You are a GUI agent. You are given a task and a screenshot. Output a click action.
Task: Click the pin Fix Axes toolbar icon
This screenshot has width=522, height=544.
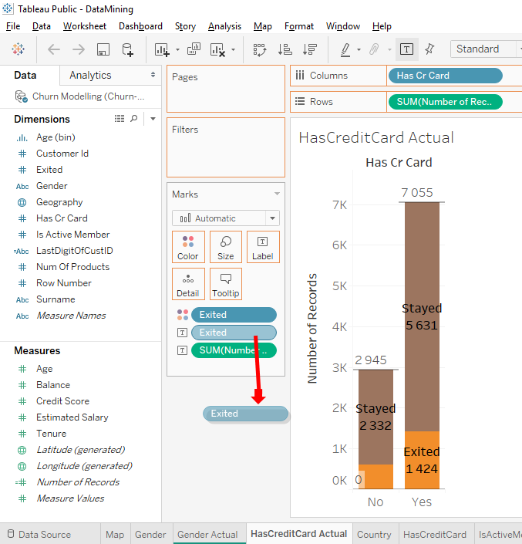click(429, 49)
